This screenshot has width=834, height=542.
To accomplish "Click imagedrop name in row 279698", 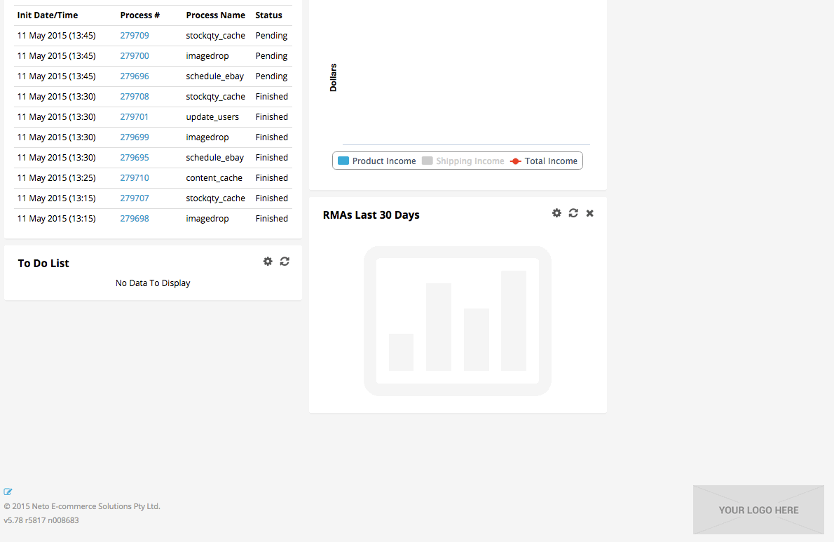I will click(207, 218).
